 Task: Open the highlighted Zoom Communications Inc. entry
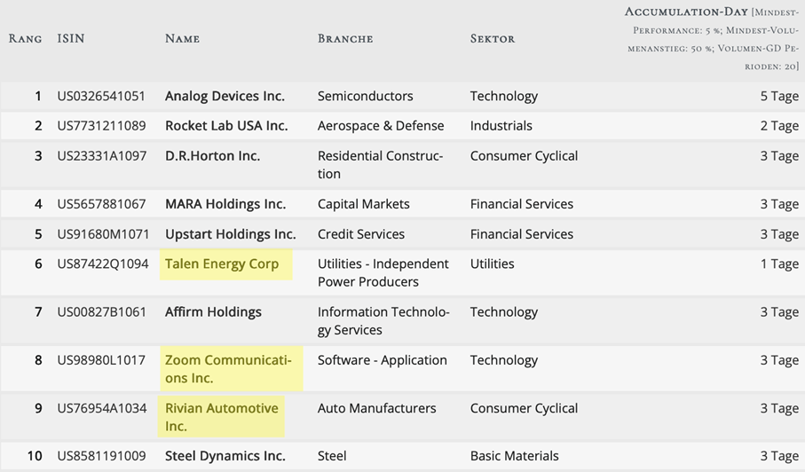[228, 369]
